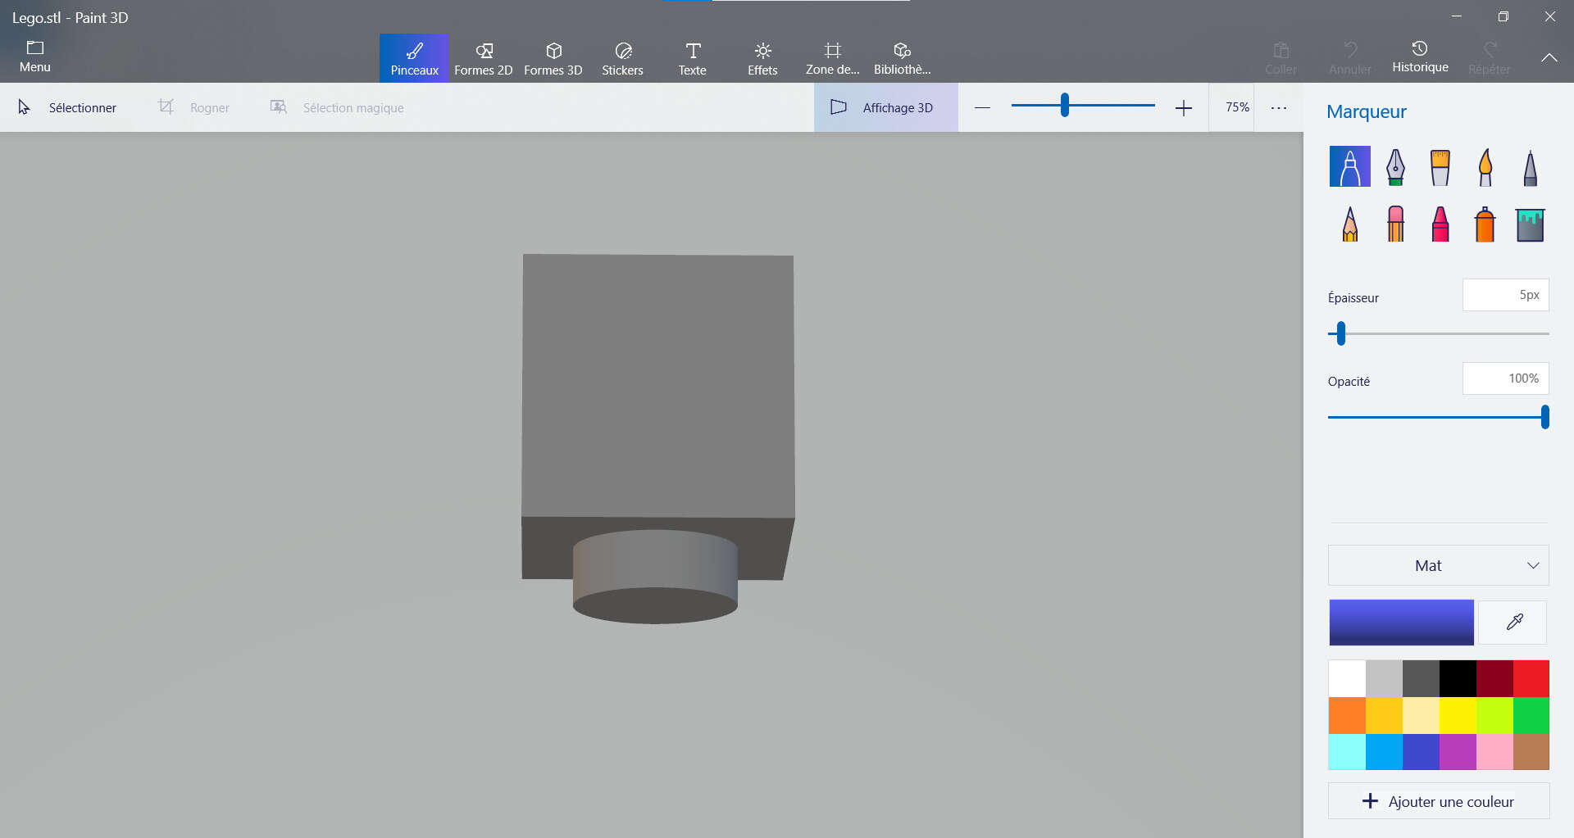Choose the Oil brush tool
This screenshot has width=1574, height=838.
pos(1440,166)
